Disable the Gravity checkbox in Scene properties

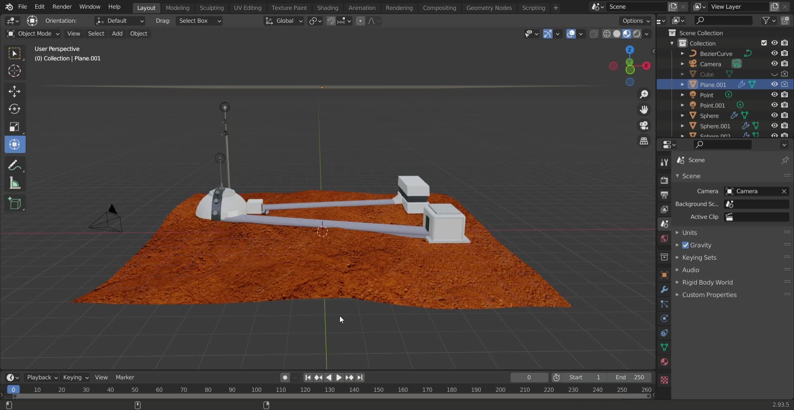(x=686, y=245)
